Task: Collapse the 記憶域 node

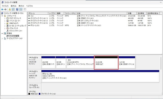Action: (2, 33)
